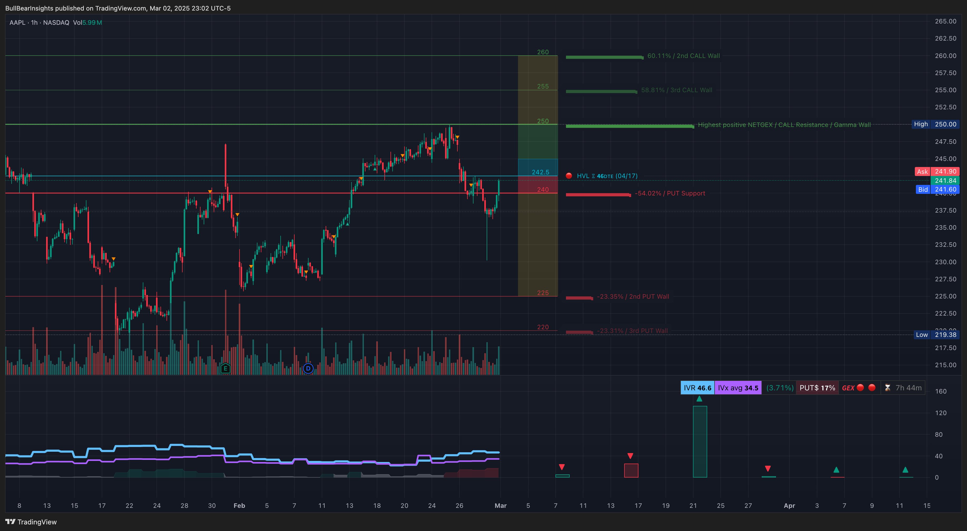Click the High 250.00 price label
967x531 pixels.
click(935, 124)
